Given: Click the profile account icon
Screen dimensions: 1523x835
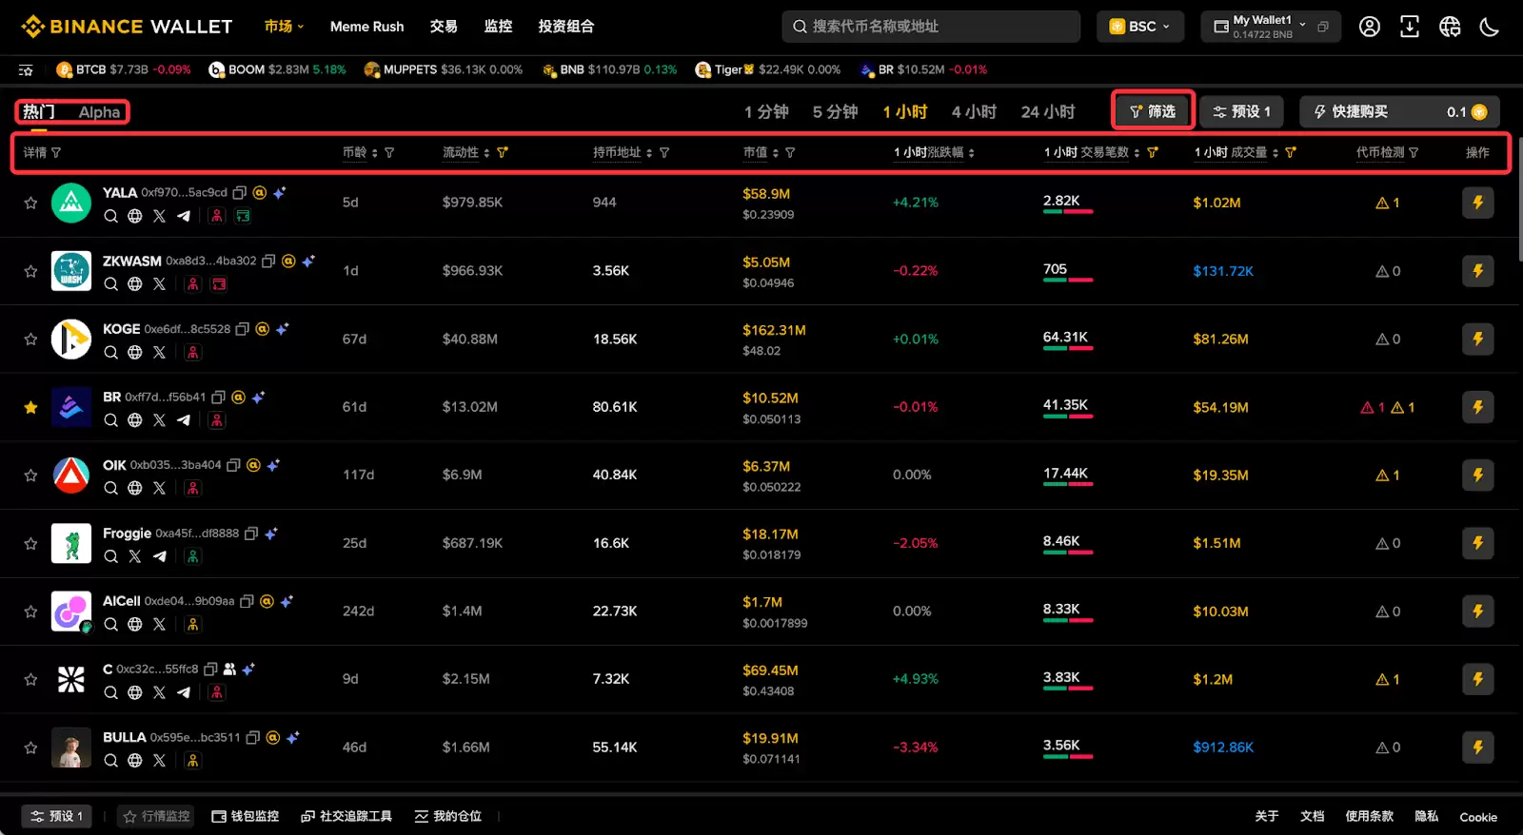Looking at the screenshot, I should (x=1369, y=27).
